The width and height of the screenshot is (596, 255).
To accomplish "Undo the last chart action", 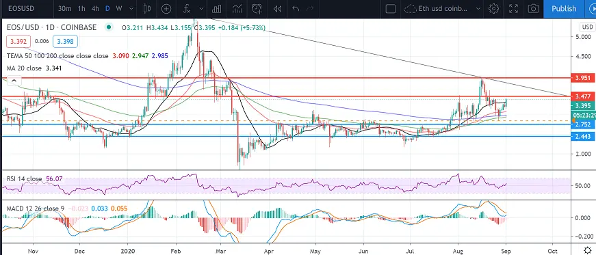I will [296, 9].
